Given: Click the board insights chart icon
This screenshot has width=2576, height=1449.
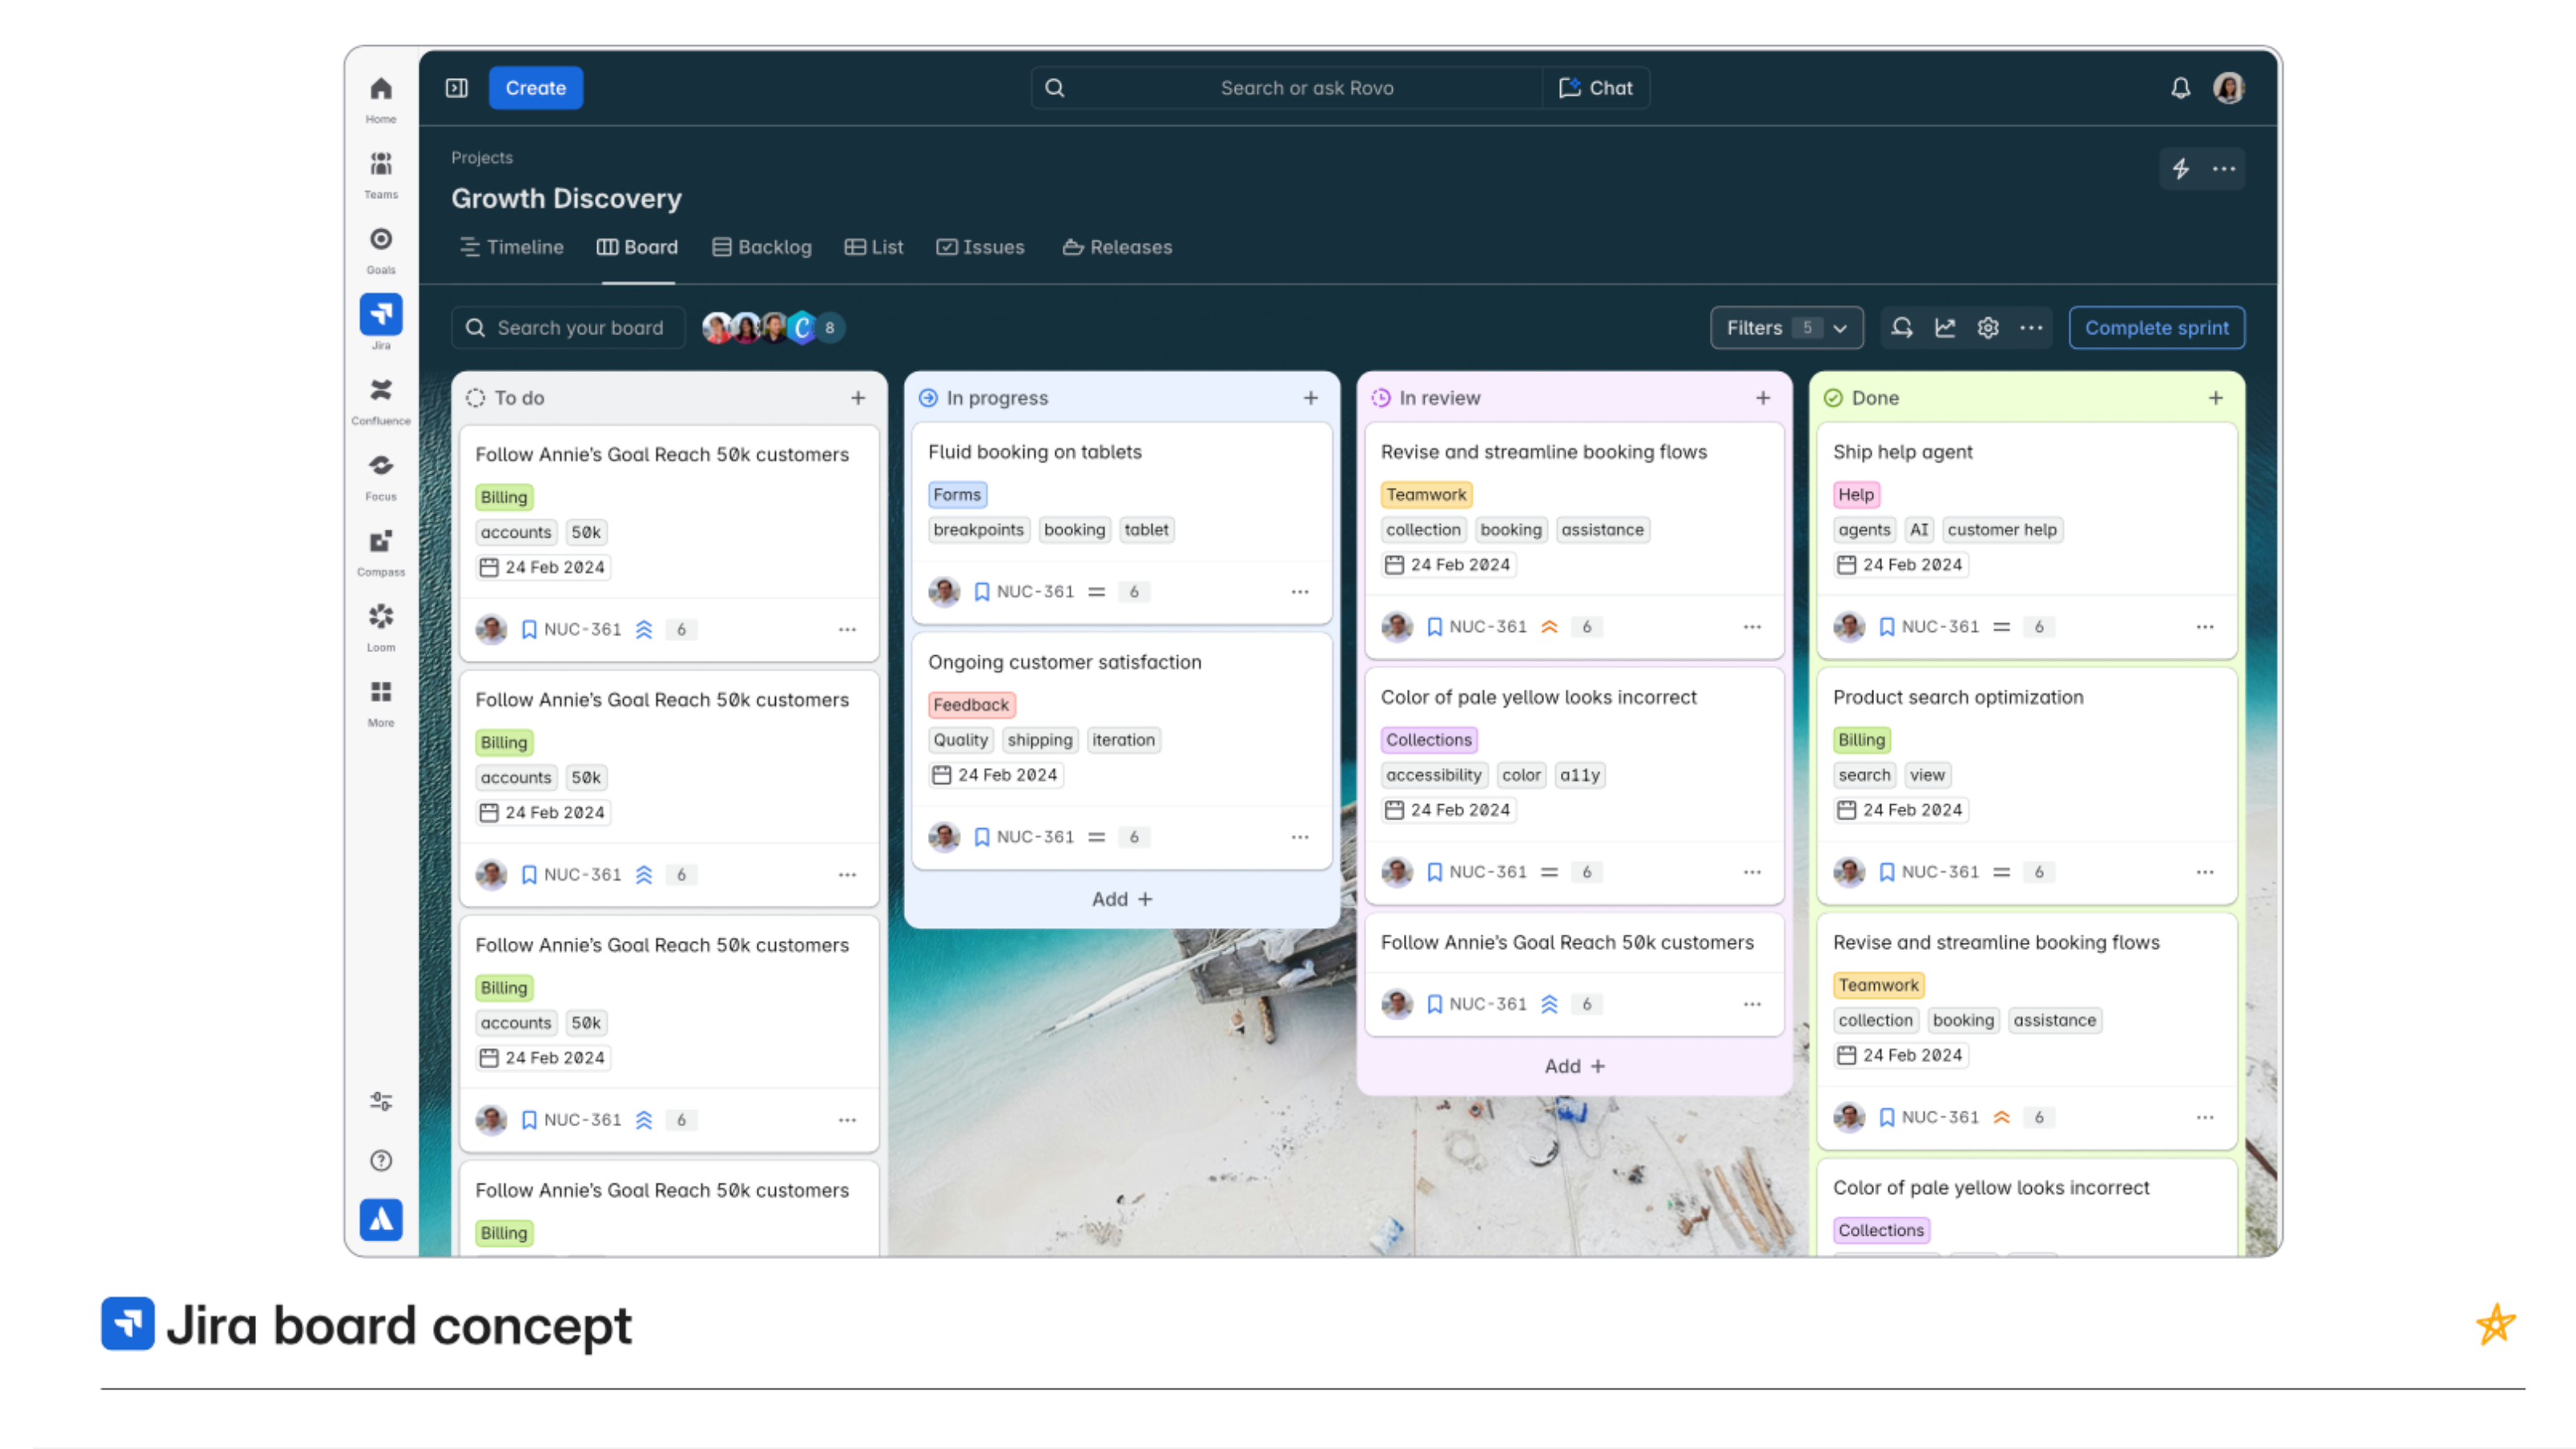Looking at the screenshot, I should click(x=1945, y=327).
